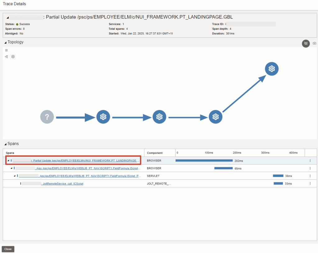Collapse the Partial Update span row
Screen dimensions: 318x253
coord(8,161)
